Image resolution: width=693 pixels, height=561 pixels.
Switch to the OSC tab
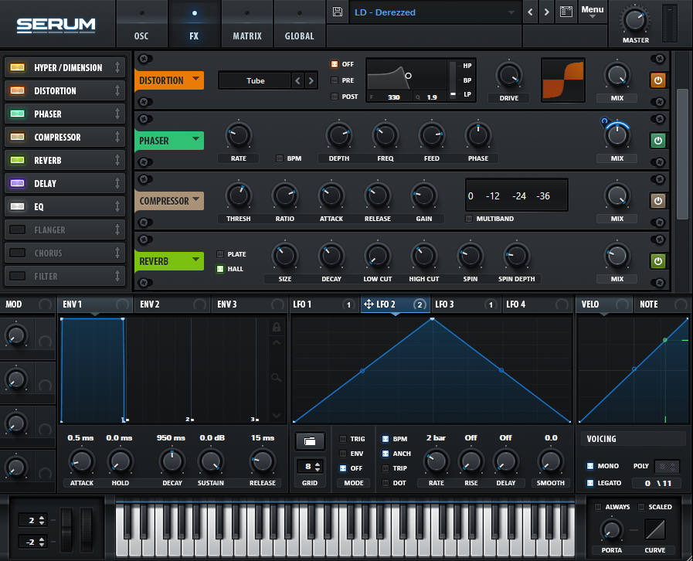141,24
